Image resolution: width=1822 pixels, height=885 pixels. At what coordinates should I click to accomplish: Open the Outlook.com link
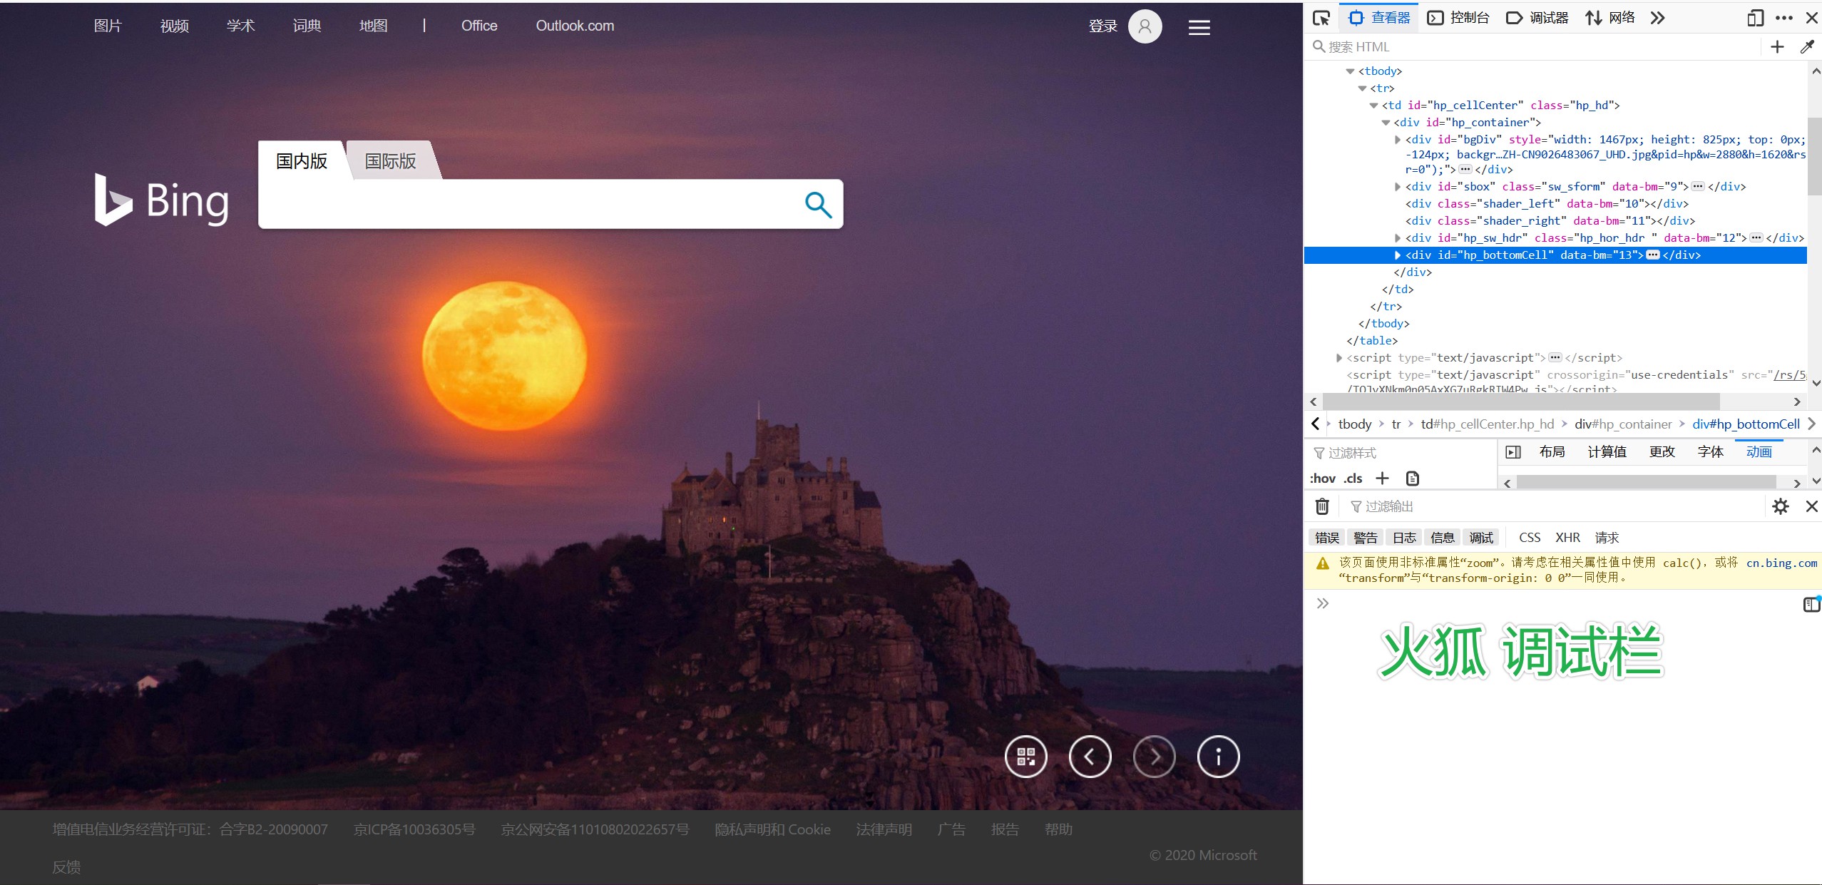pyautogui.click(x=575, y=26)
